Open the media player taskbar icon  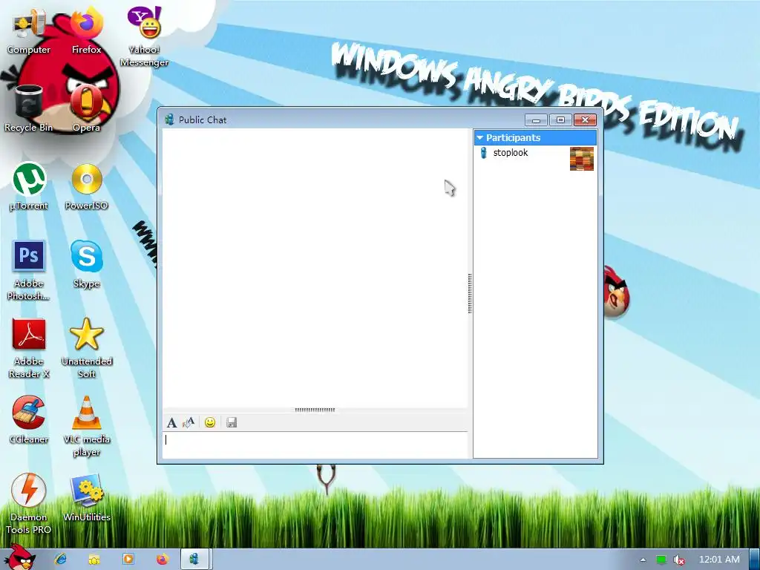128,560
